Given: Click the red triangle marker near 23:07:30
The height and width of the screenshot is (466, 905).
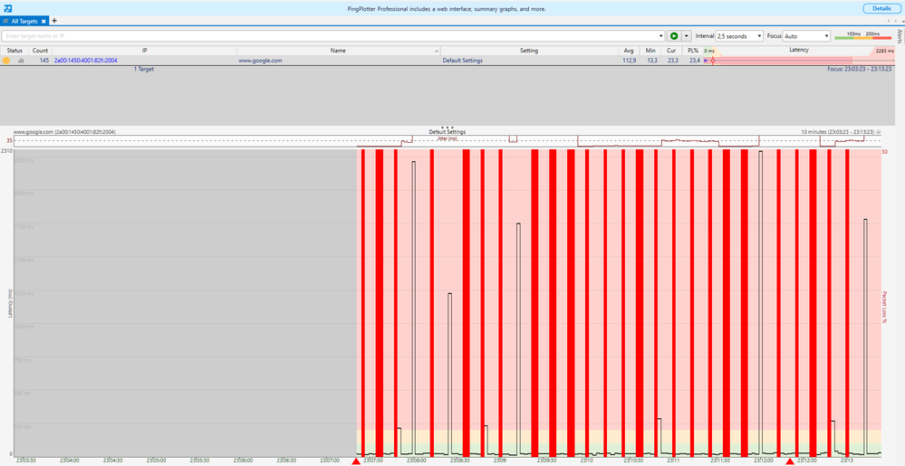Looking at the screenshot, I should tap(355, 461).
